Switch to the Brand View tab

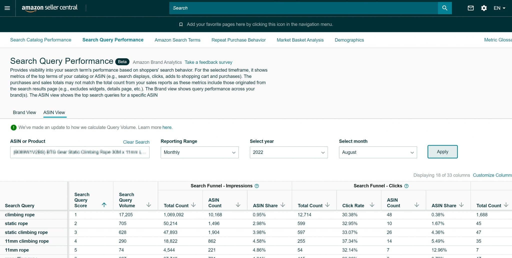(24, 113)
